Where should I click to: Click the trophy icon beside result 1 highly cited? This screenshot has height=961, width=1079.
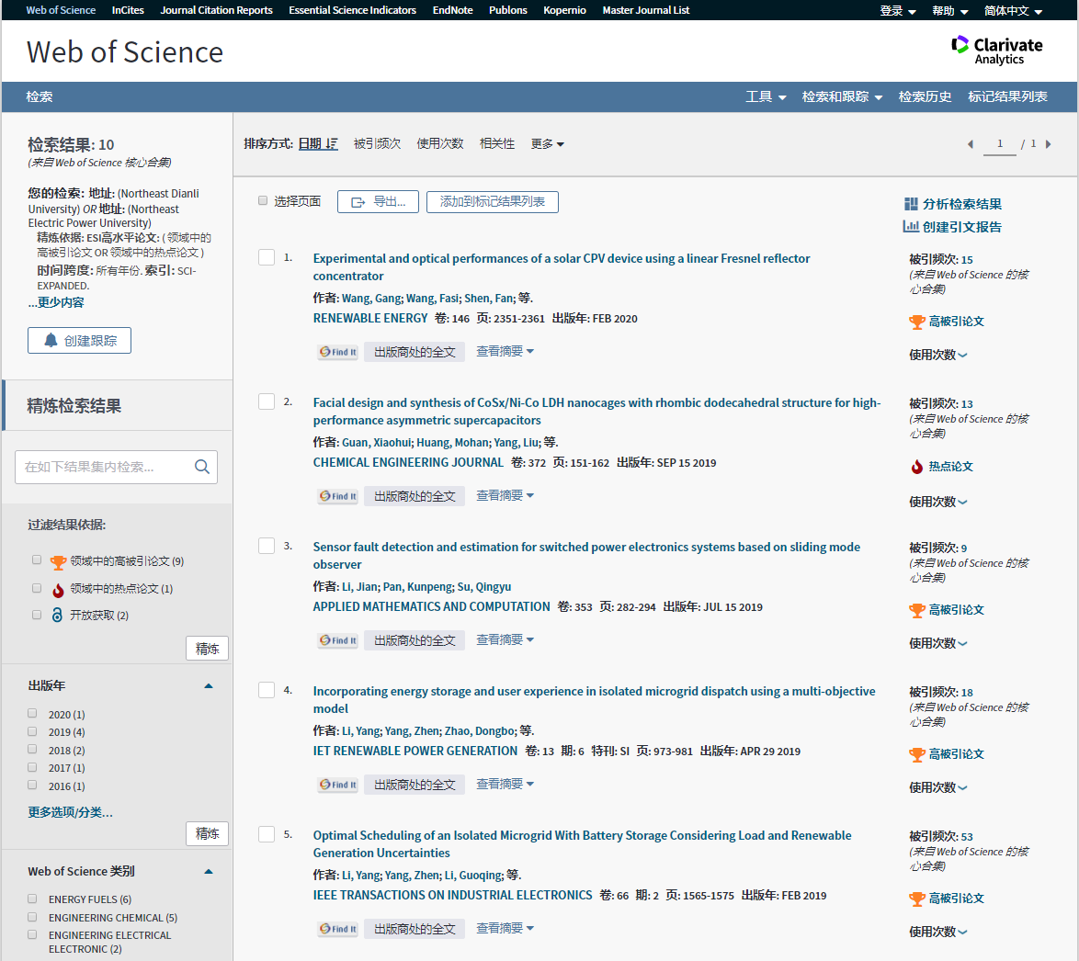coord(916,322)
